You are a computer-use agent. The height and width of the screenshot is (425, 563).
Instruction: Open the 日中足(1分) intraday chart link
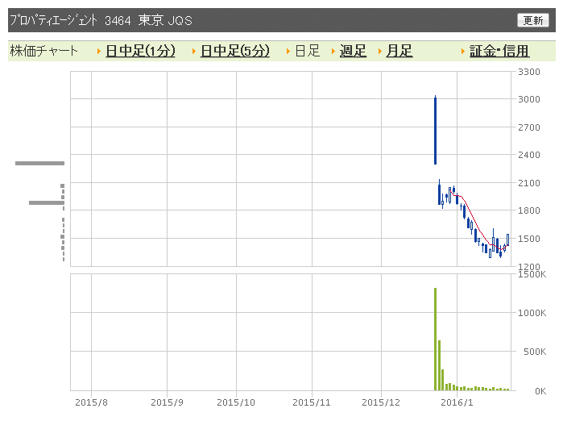pos(140,51)
